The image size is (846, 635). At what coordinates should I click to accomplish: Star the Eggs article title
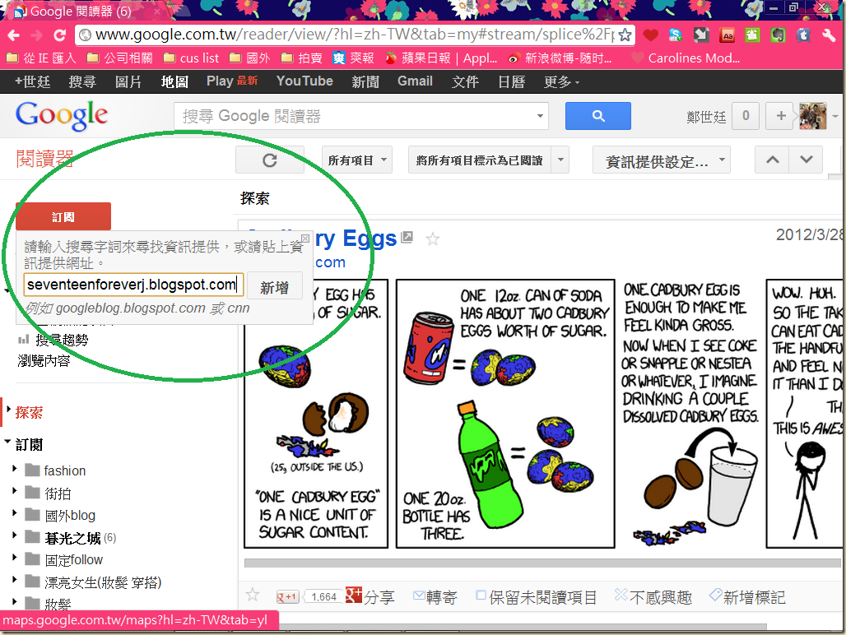coord(433,239)
